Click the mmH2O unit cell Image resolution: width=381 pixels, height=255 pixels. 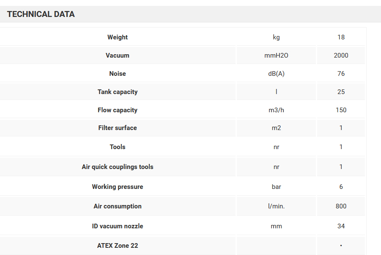point(276,55)
